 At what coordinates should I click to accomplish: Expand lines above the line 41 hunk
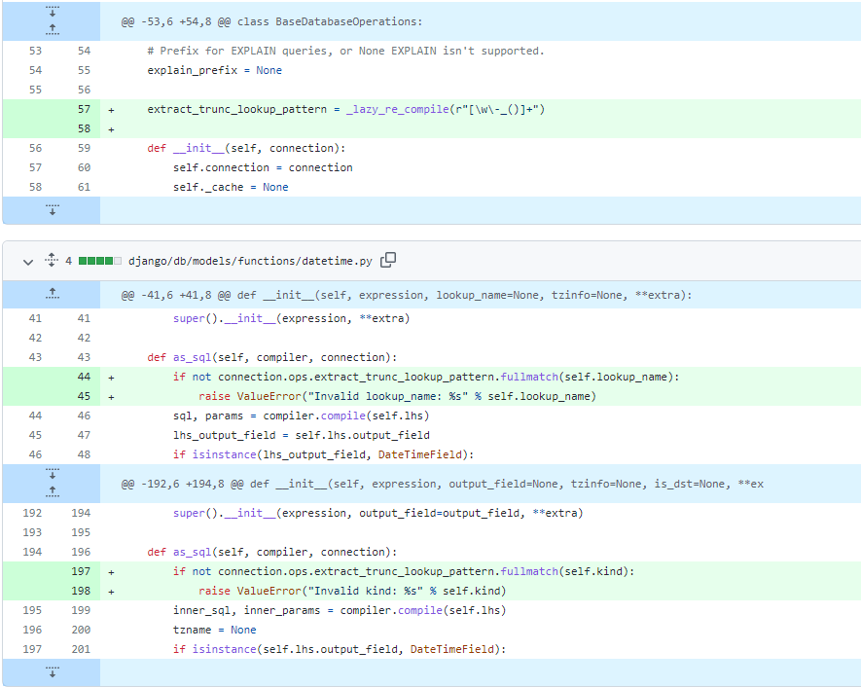[52, 294]
